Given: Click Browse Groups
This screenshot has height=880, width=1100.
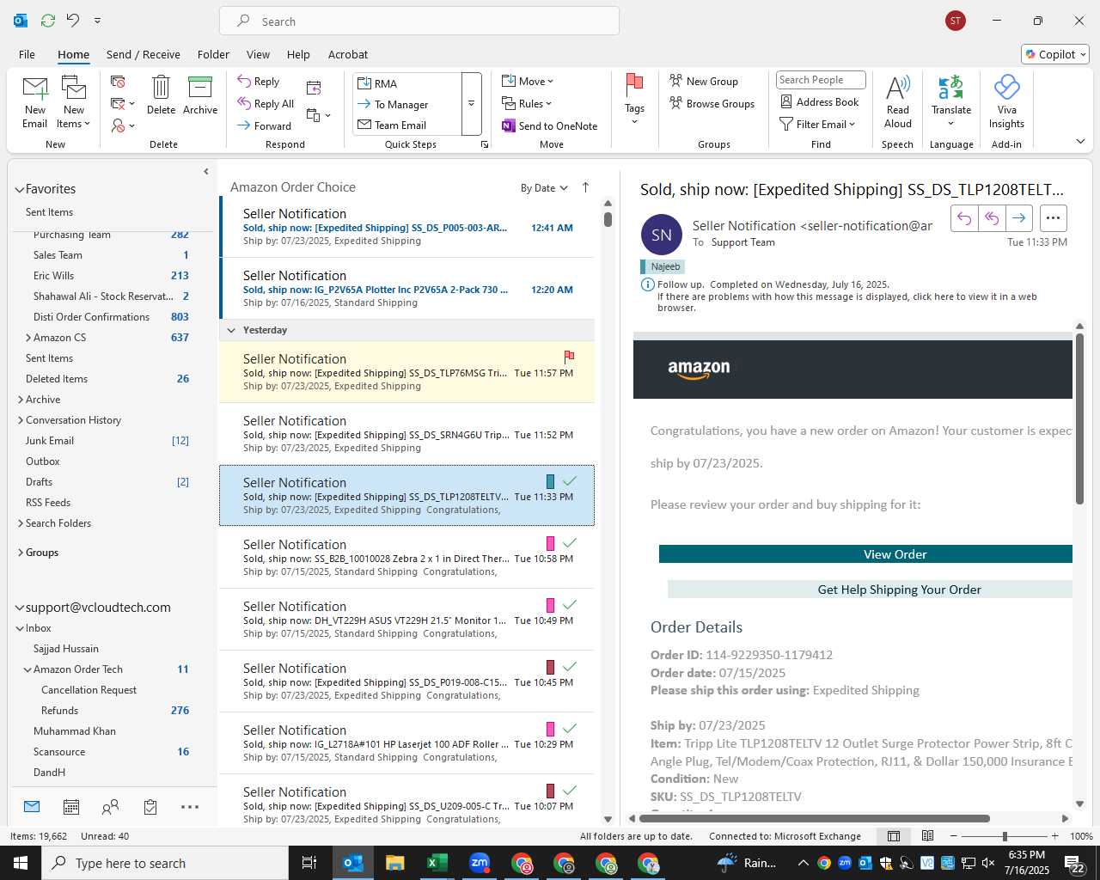Looking at the screenshot, I should (712, 104).
